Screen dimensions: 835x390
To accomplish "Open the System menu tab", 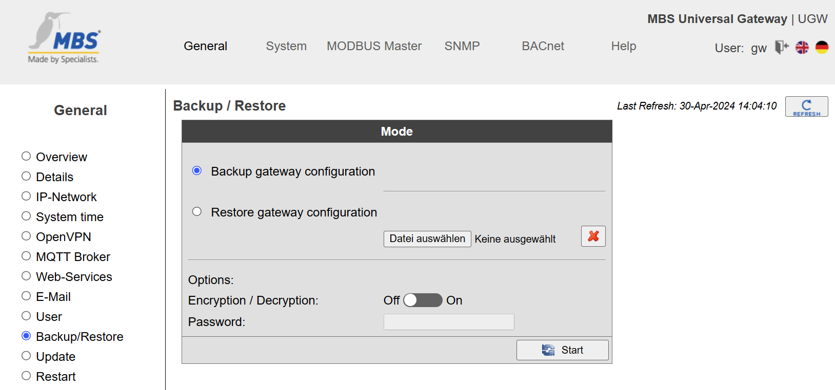I will 286,46.
